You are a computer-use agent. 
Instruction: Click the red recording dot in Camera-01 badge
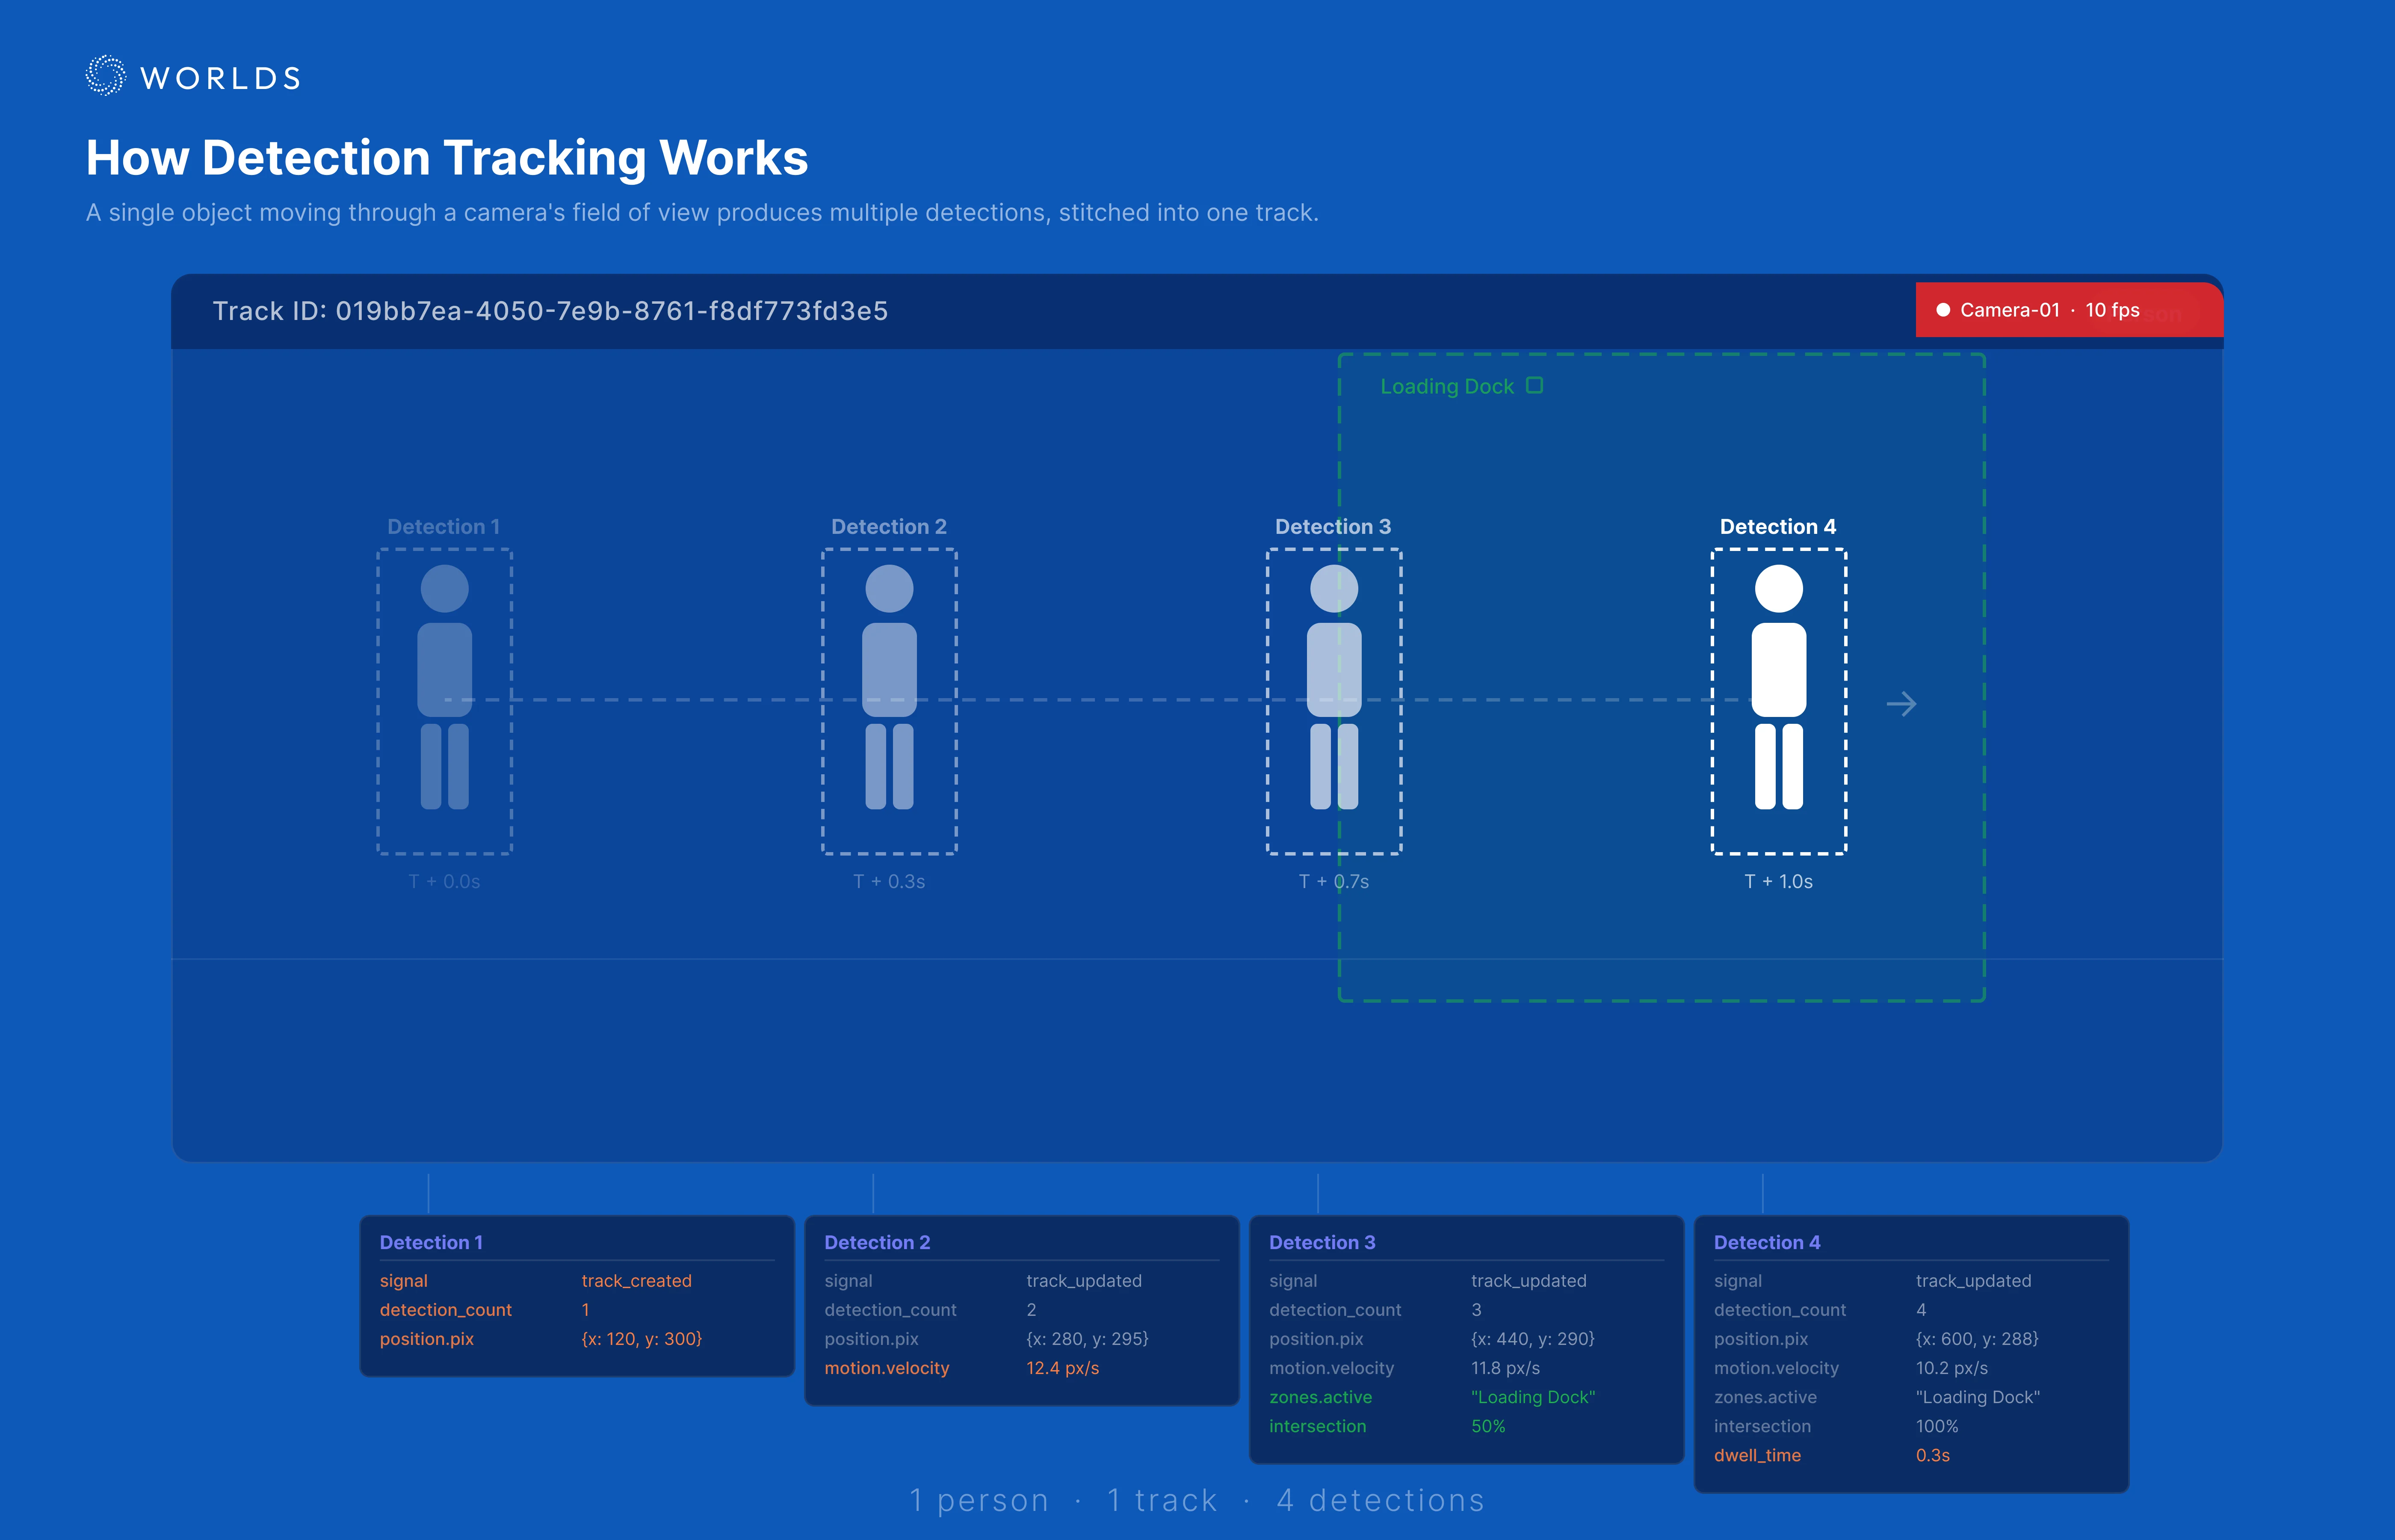[x=1943, y=310]
